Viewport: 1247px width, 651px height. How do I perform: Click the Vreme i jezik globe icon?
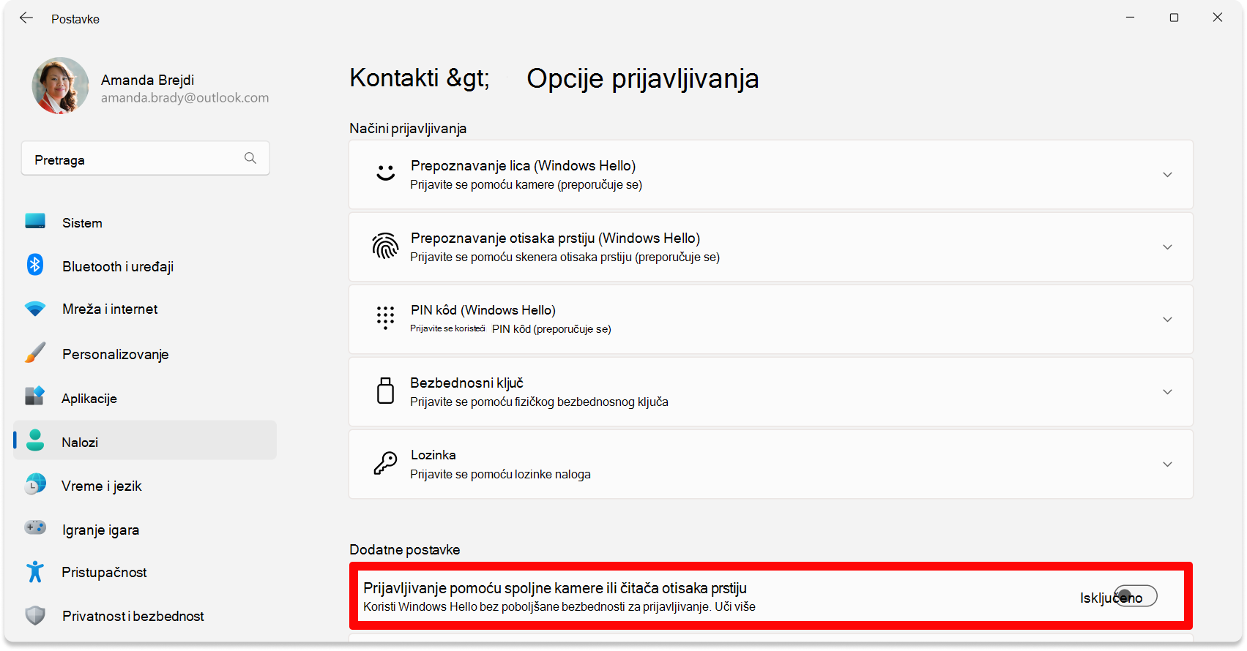coord(35,483)
